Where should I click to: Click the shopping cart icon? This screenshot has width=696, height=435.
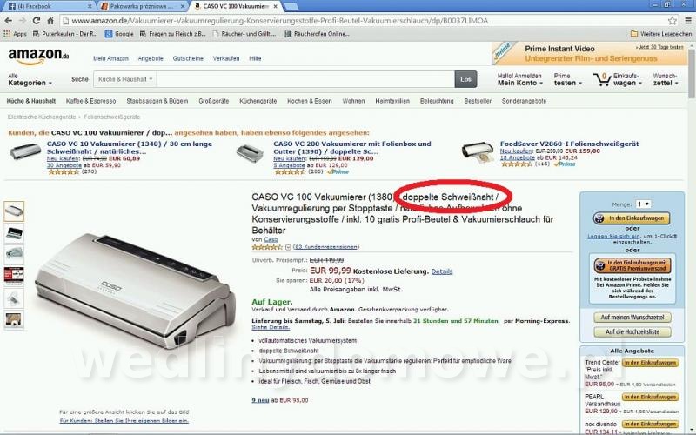pos(602,79)
